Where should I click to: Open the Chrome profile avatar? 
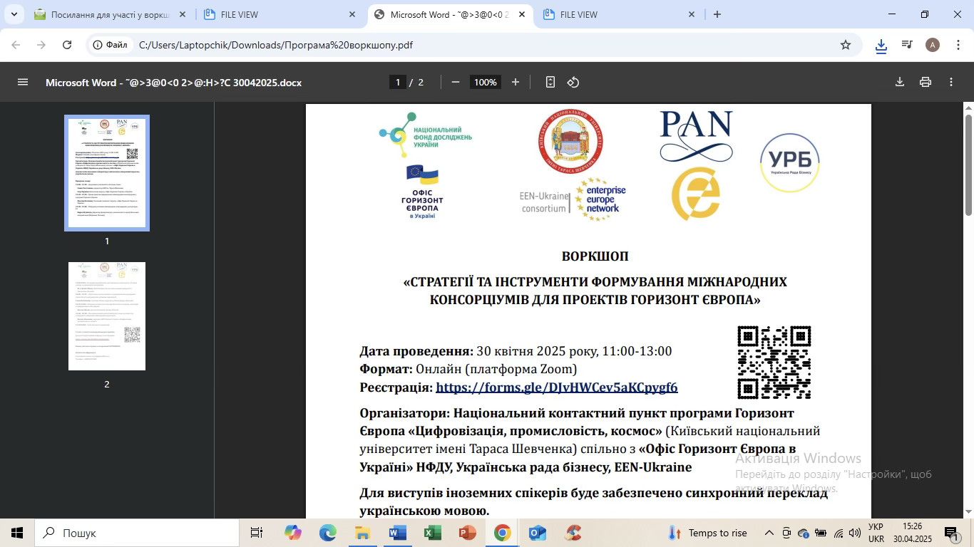click(x=933, y=45)
